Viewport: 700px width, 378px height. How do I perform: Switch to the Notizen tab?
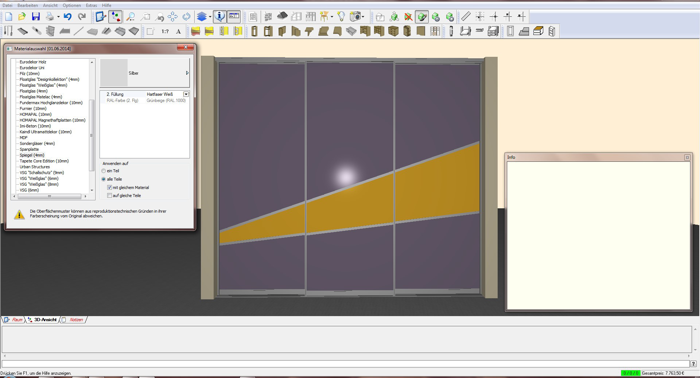[x=76, y=320]
